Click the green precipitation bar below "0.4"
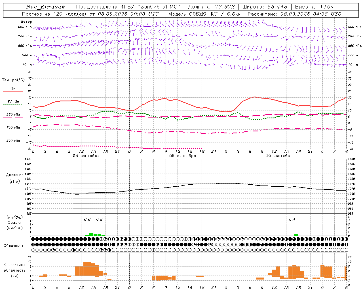363x290 pixels. [296, 234]
